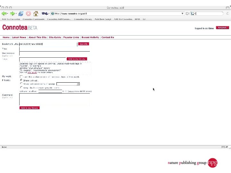Follow the site guide link in tag help
The width and height of the screenshot is (231, 173).
(32, 72)
